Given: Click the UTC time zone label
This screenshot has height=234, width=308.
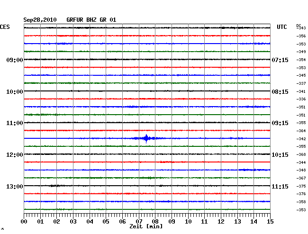Looking at the screenshot, I should [281, 27].
